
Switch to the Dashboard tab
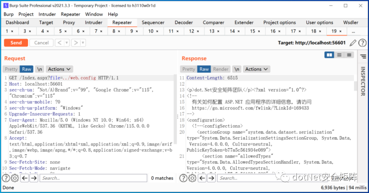[x=17, y=22]
